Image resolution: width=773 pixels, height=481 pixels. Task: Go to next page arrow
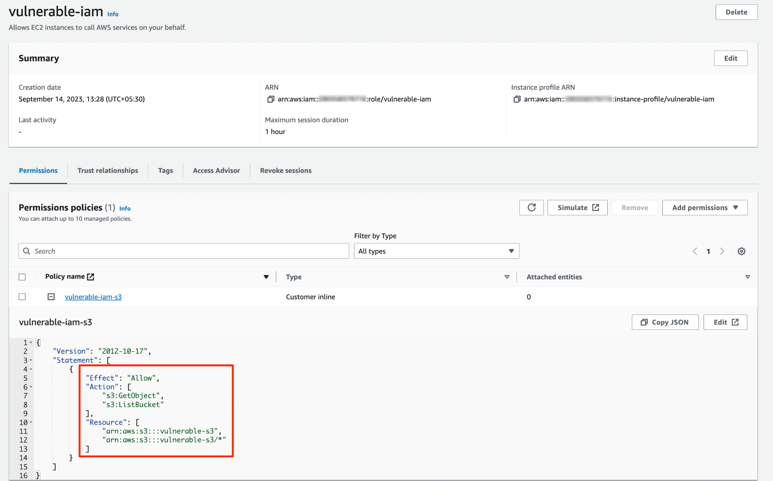click(722, 251)
